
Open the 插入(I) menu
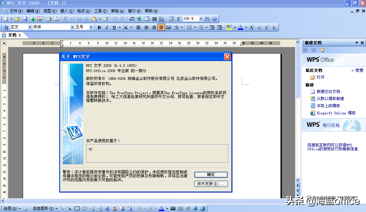coord(67,11)
